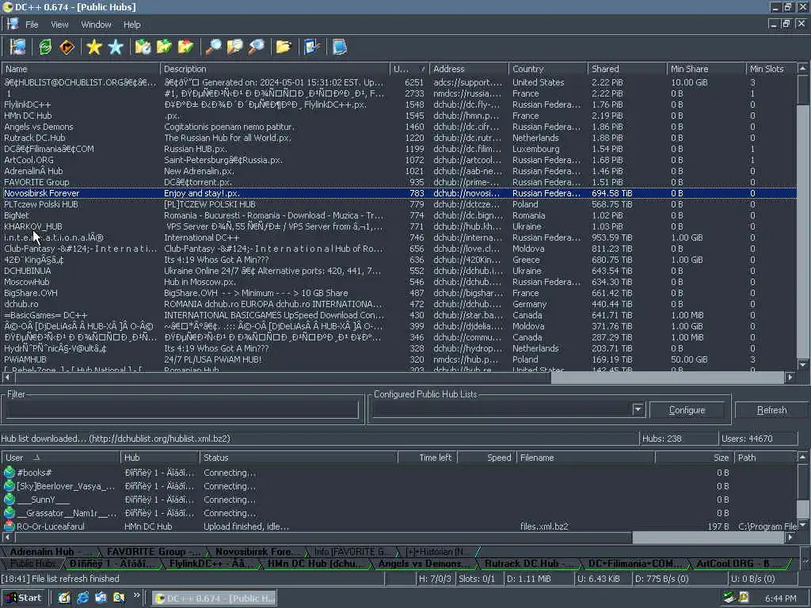Click the Refresh button

click(x=771, y=410)
